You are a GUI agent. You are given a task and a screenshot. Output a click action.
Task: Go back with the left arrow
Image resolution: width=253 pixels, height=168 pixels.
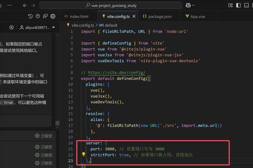coord(25,5)
